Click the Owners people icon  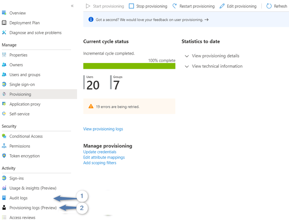pyautogui.click(x=4, y=65)
